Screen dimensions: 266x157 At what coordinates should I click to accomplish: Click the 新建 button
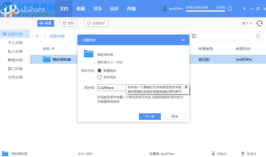pos(46,23)
